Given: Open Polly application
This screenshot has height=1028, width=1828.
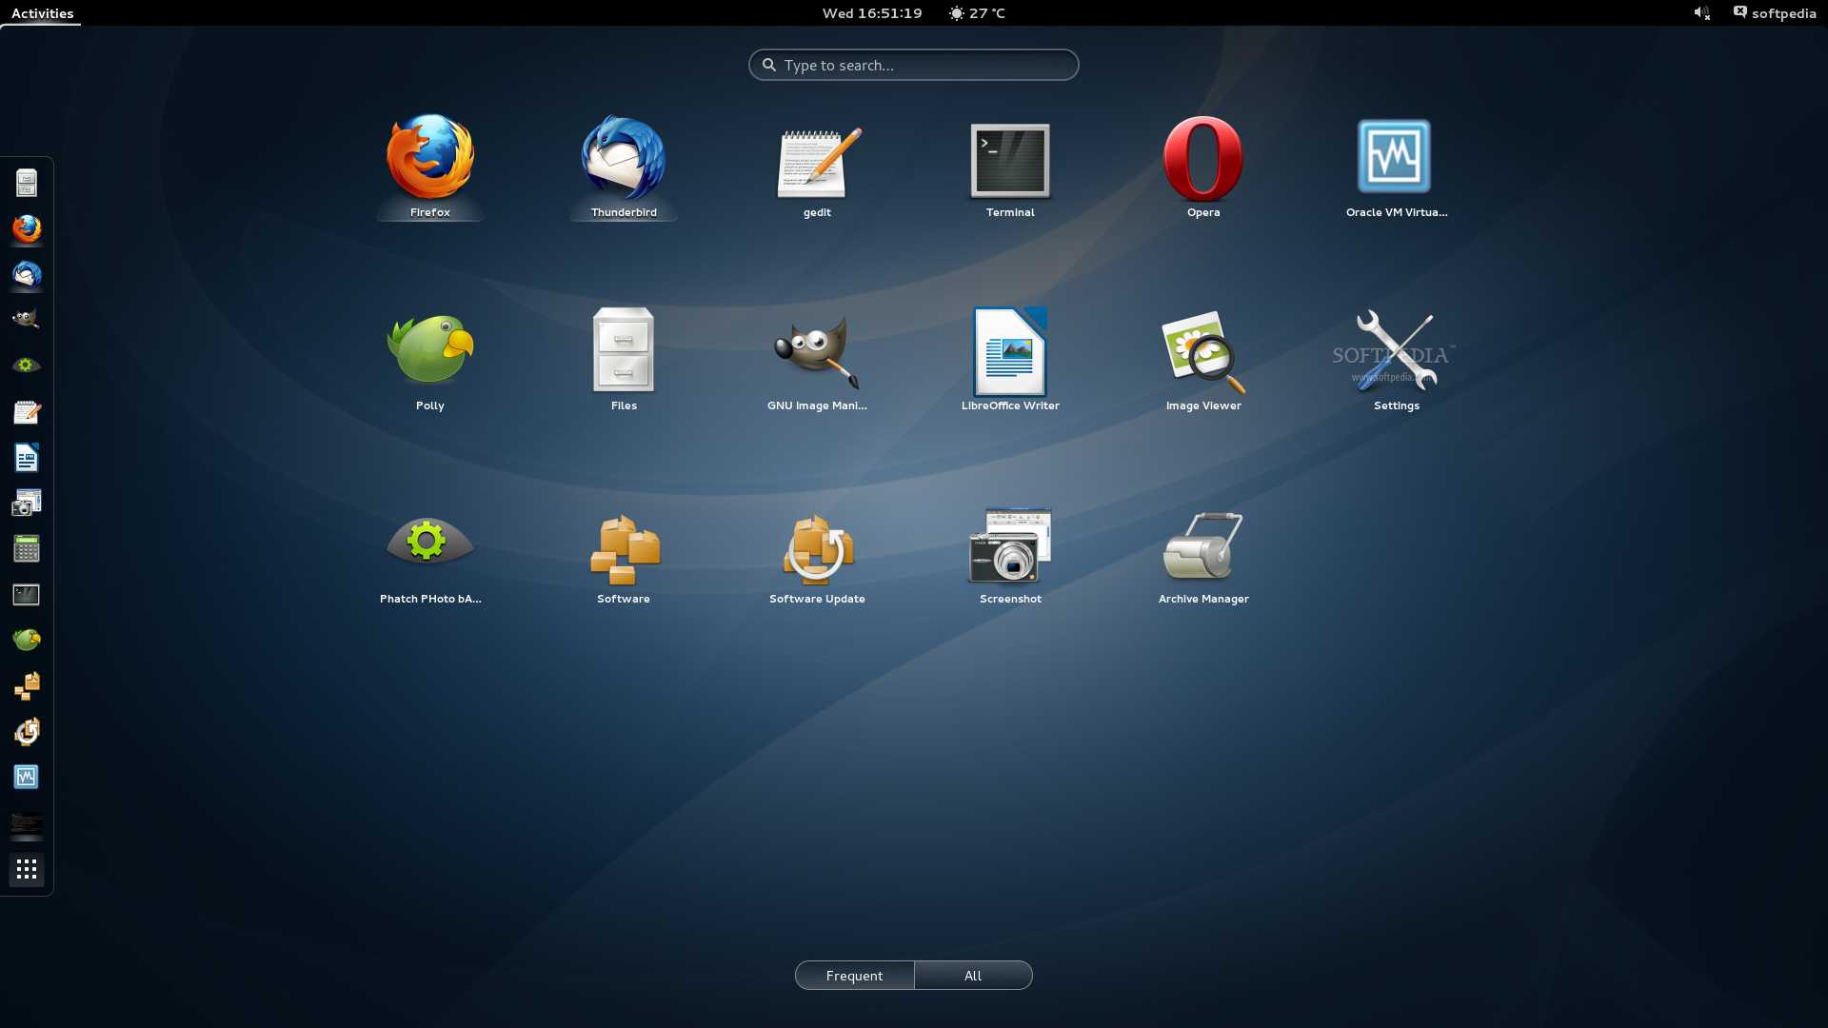Looking at the screenshot, I should click(429, 349).
